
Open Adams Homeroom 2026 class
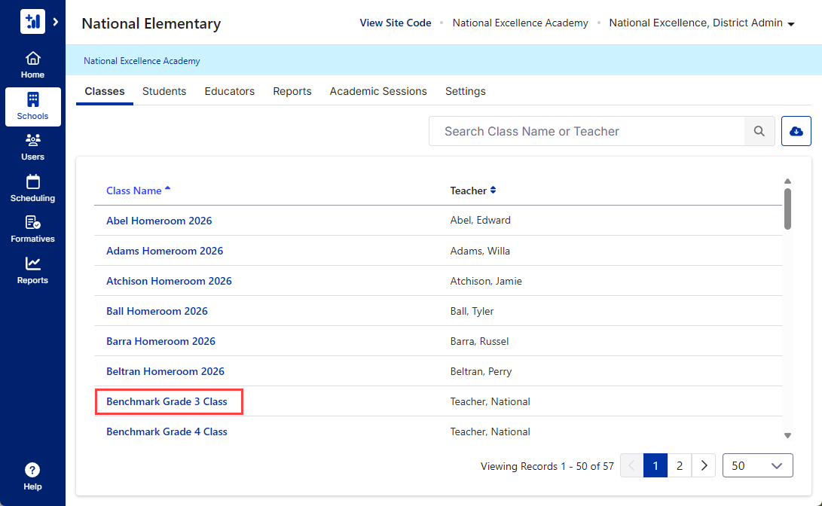[x=164, y=251]
